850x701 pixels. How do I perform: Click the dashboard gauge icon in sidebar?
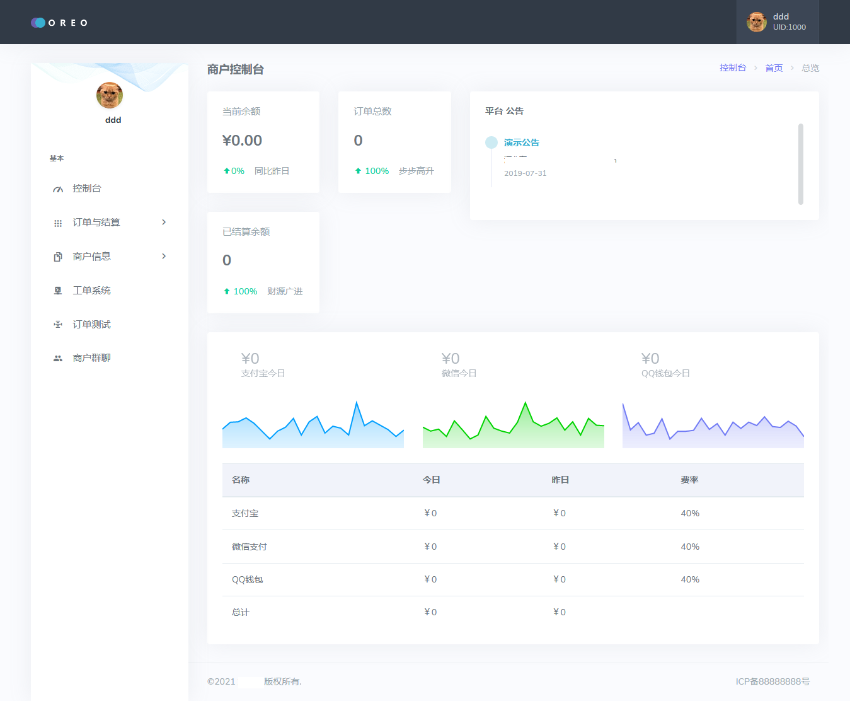[x=58, y=189]
